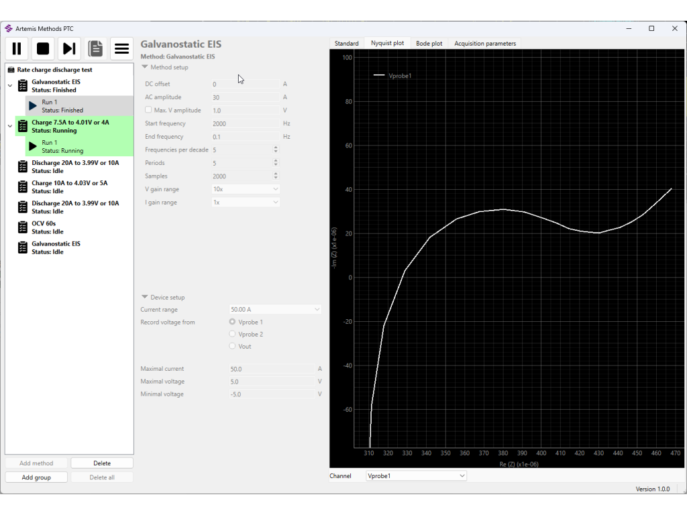Image resolution: width=687 pixels, height=515 pixels.
Task: Open the document report icon
Action: pyautogui.click(x=95, y=48)
